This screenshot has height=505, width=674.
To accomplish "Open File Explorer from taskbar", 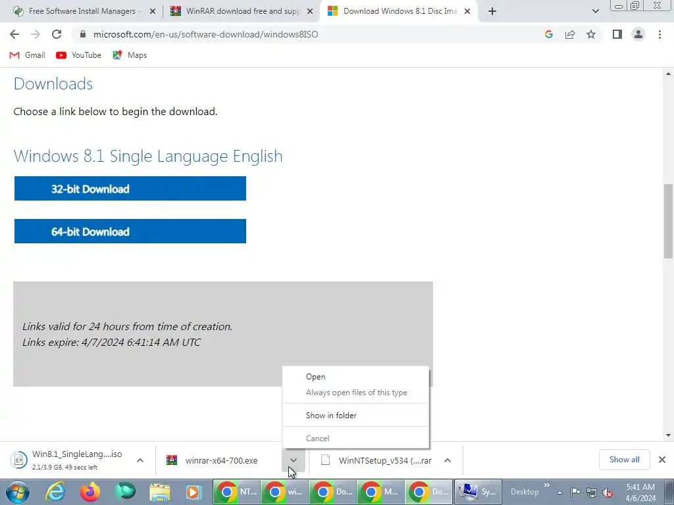I will [159, 492].
